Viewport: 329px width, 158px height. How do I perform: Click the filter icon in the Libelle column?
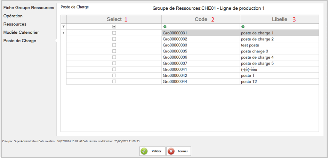click(x=242, y=26)
